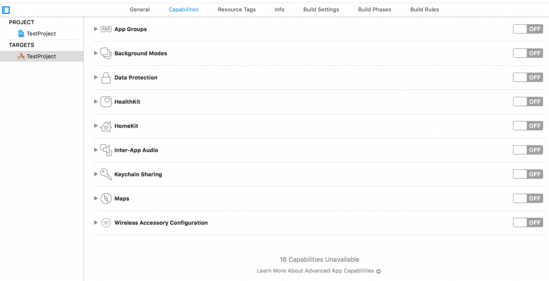
Task: Click the Wireless Accessory Configuration wifi icon
Action: click(x=106, y=223)
